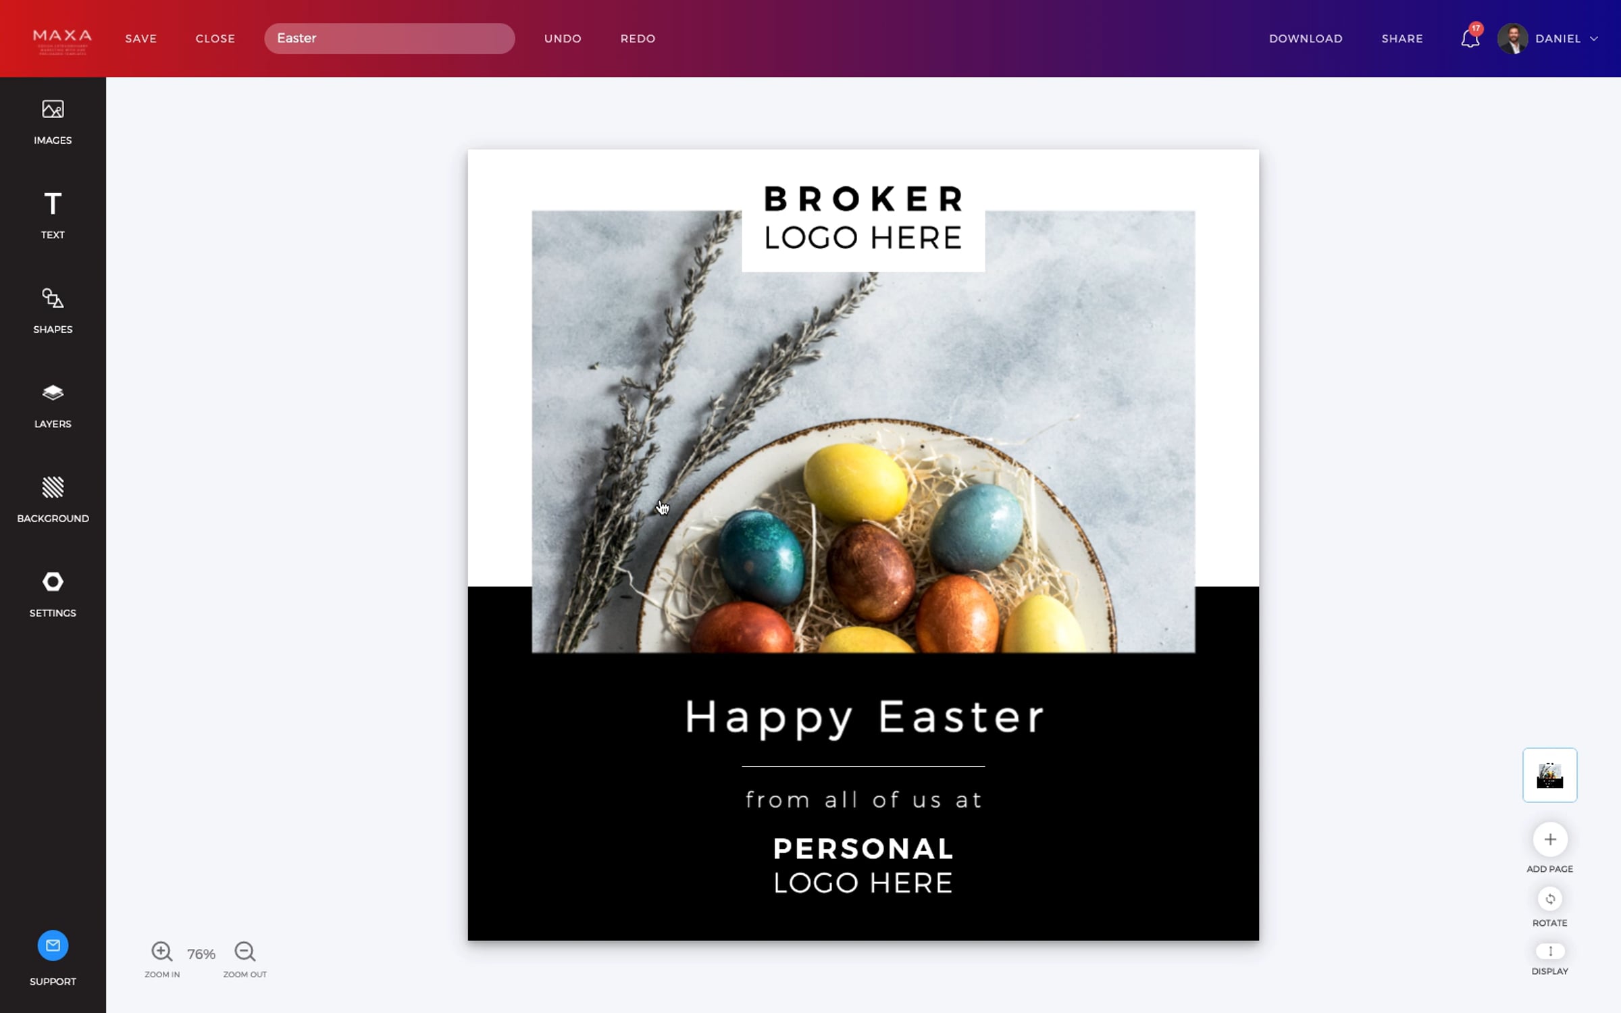Open the Shapes panel
The width and height of the screenshot is (1621, 1013).
tap(53, 311)
